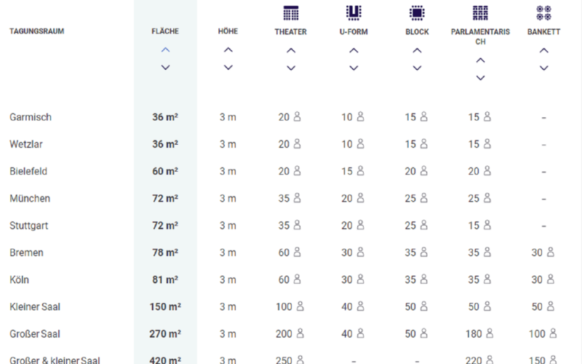Screen dimensions: 582x364
Task: Click the Großer Saal room name
Action: (x=34, y=334)
